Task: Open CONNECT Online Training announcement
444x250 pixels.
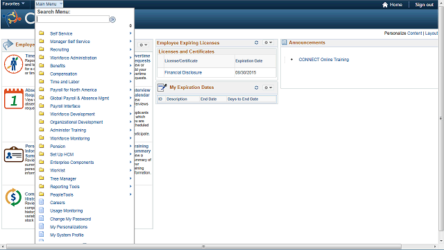Action: 324,60
